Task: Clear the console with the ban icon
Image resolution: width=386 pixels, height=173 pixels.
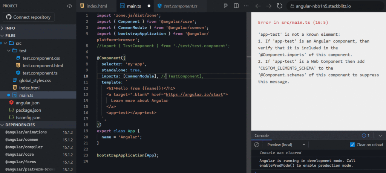Action: [256, 145]
